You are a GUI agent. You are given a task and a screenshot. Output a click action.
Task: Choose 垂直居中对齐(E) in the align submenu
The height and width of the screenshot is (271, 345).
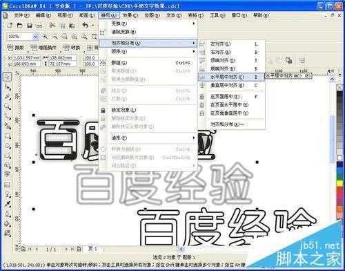pyautogui.click(x=231, y=85)
